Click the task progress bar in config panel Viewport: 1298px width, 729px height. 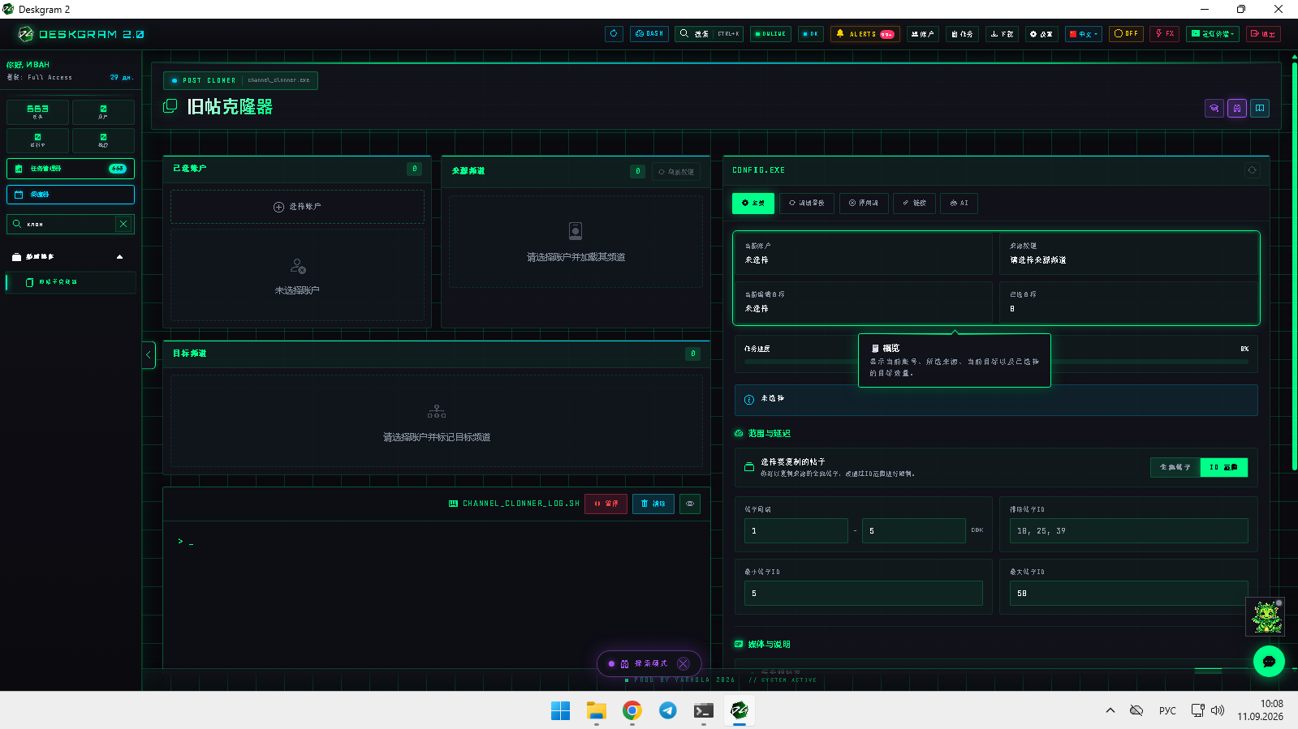pos(996,362)
